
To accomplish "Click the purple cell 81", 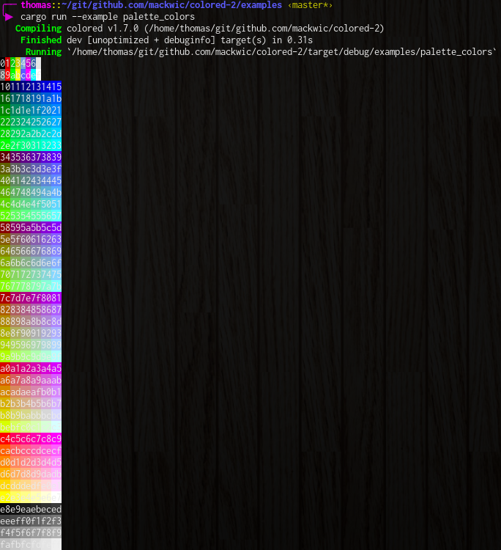I will tap(56, 298).
